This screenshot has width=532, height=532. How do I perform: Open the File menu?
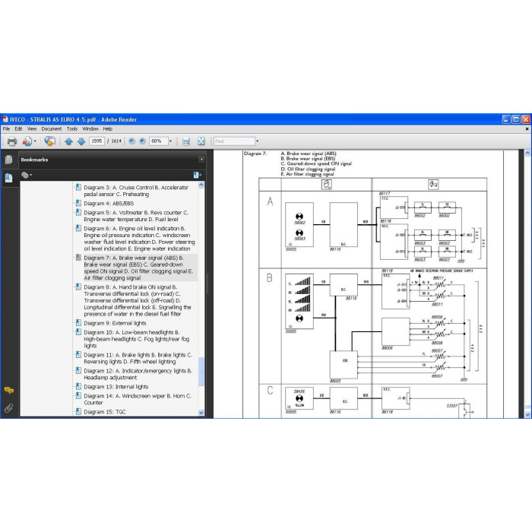click(x=6, y=129)
